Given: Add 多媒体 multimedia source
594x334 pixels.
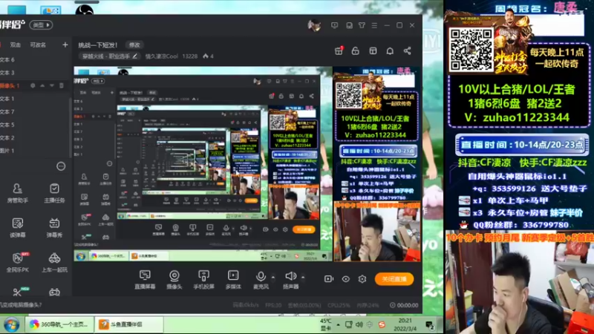Looking at the screenshot, I should click(233, 280).
